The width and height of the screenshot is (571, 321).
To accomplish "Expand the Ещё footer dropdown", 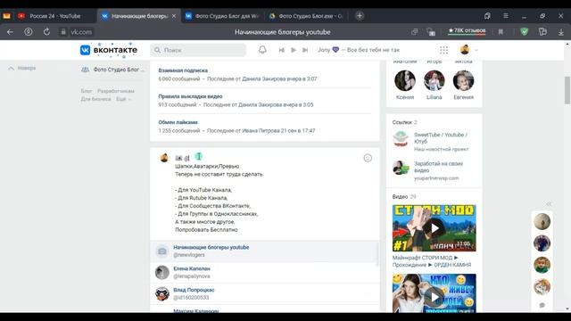I will coord(123,99).
